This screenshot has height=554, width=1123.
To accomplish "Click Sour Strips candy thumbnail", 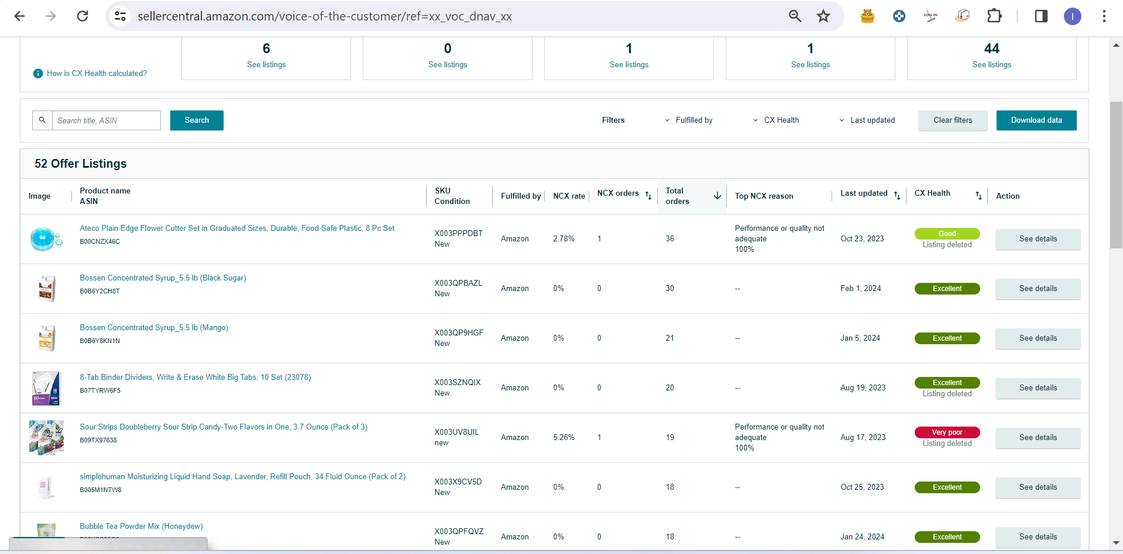I will [x=46, y=438].
